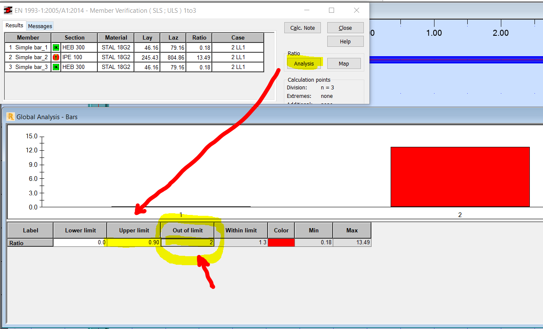Edit the Upper limit value of 0.90
The height and width of the screenshot is (329, 543).
tap(133, 242)
